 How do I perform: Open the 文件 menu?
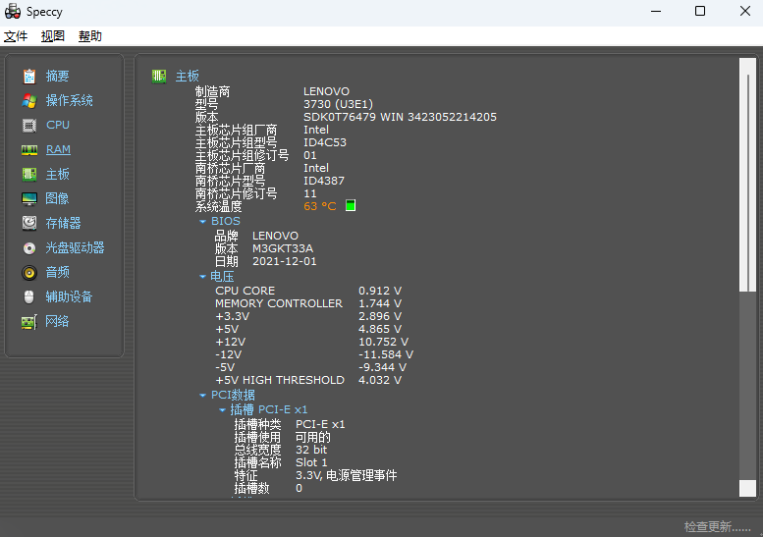point(16,36)
